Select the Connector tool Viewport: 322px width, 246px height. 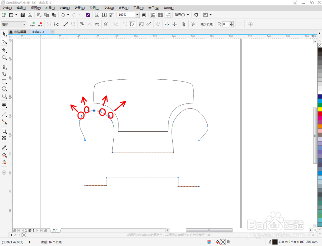(4, 122)
